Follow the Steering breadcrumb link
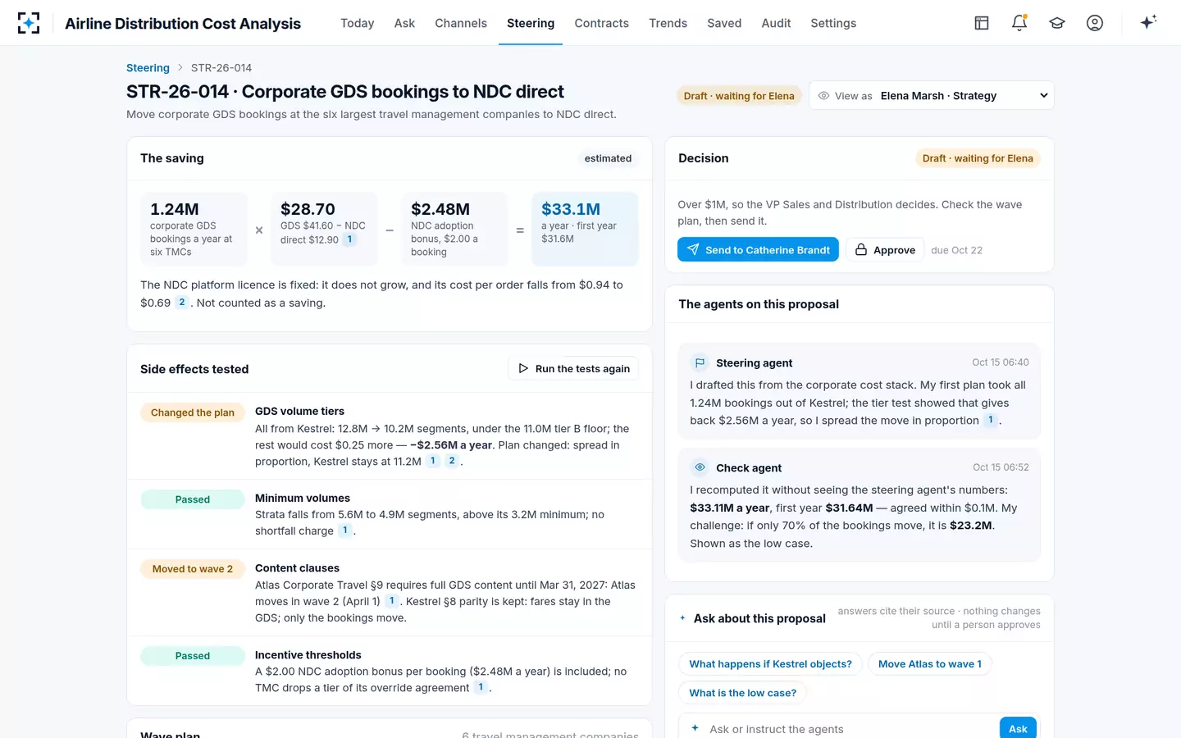This screenshot has height=738, width=1181. [148, 68]
